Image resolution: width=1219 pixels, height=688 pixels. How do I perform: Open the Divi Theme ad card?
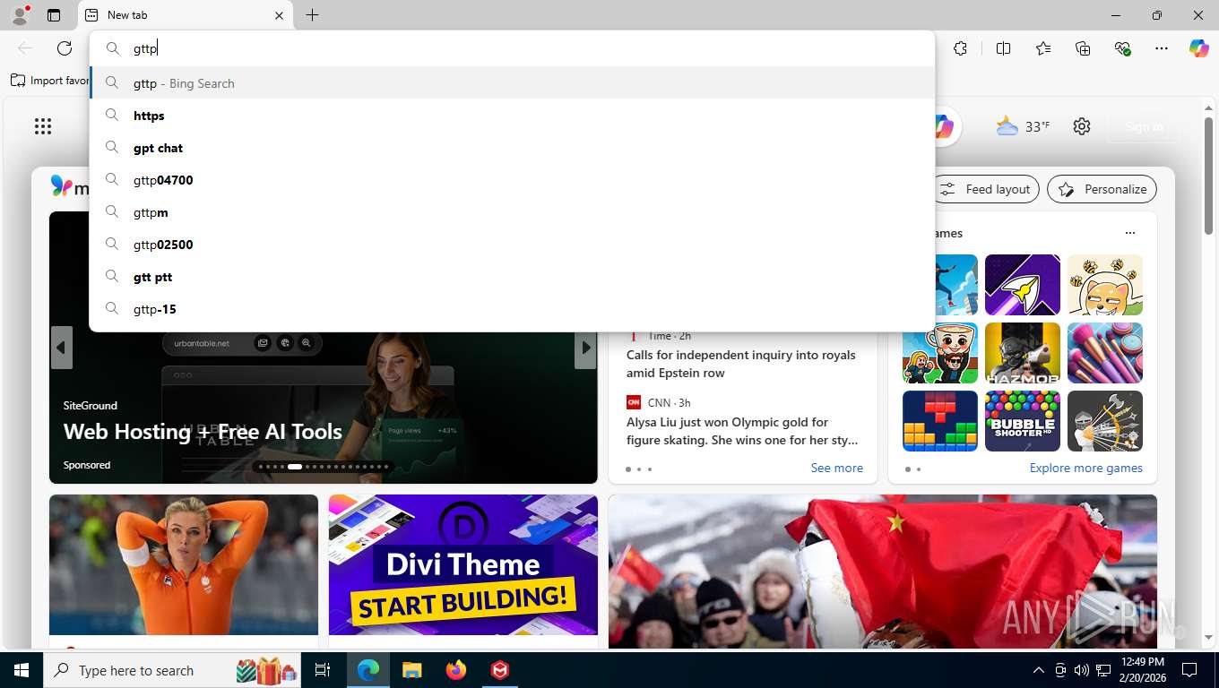[x=463, y=564]
